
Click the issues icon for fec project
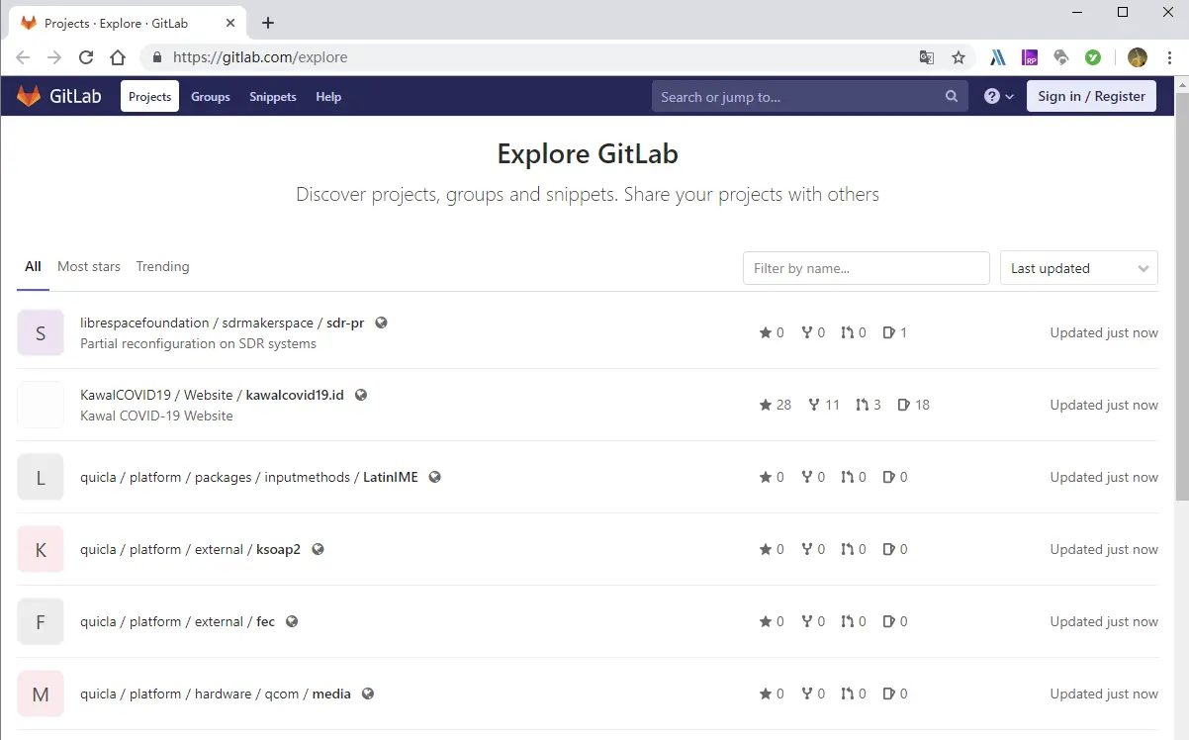[x=888, y=621]
